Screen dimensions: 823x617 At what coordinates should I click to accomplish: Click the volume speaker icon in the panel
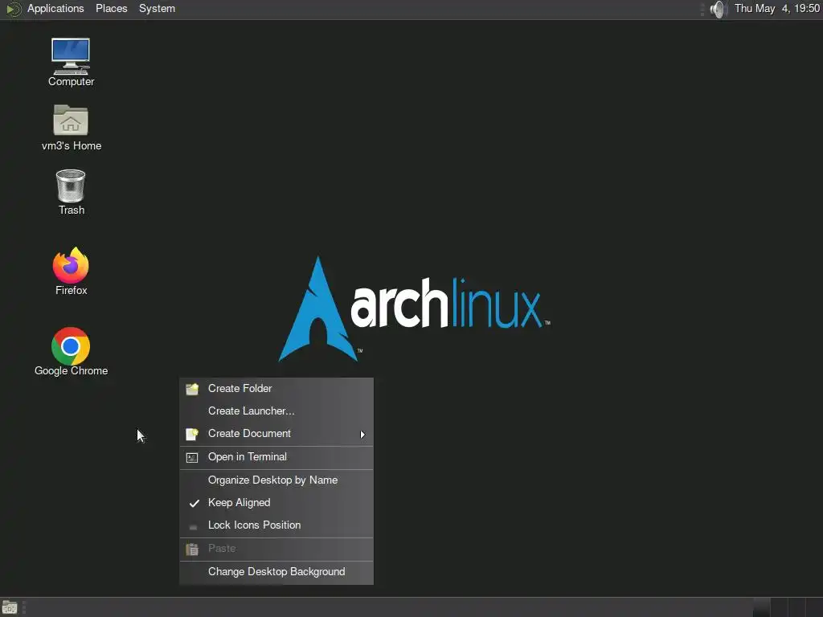pyautogui.click(x=718, y=9)
